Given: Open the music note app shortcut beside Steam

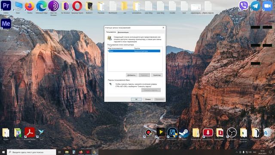Looking at the screenshot, I should pyautogui.click(x=172, y=133).
